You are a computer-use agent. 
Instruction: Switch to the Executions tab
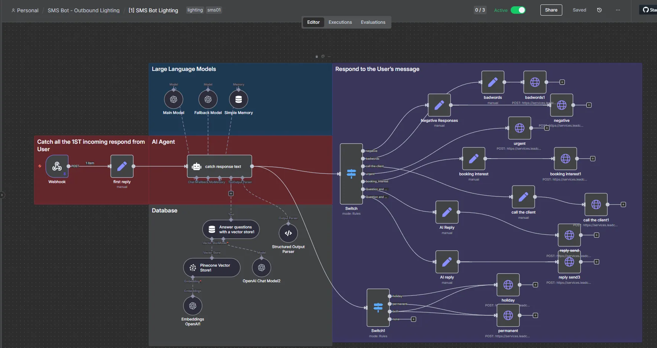coord(340,22)
